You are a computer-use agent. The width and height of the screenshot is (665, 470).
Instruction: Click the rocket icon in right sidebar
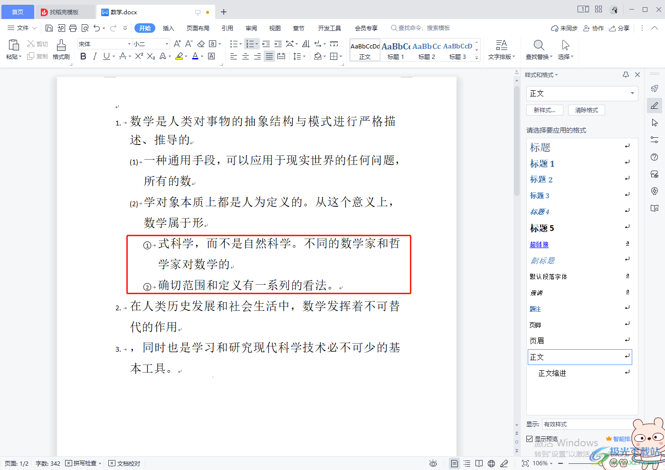pyautogui.click(x=655, y=88)
